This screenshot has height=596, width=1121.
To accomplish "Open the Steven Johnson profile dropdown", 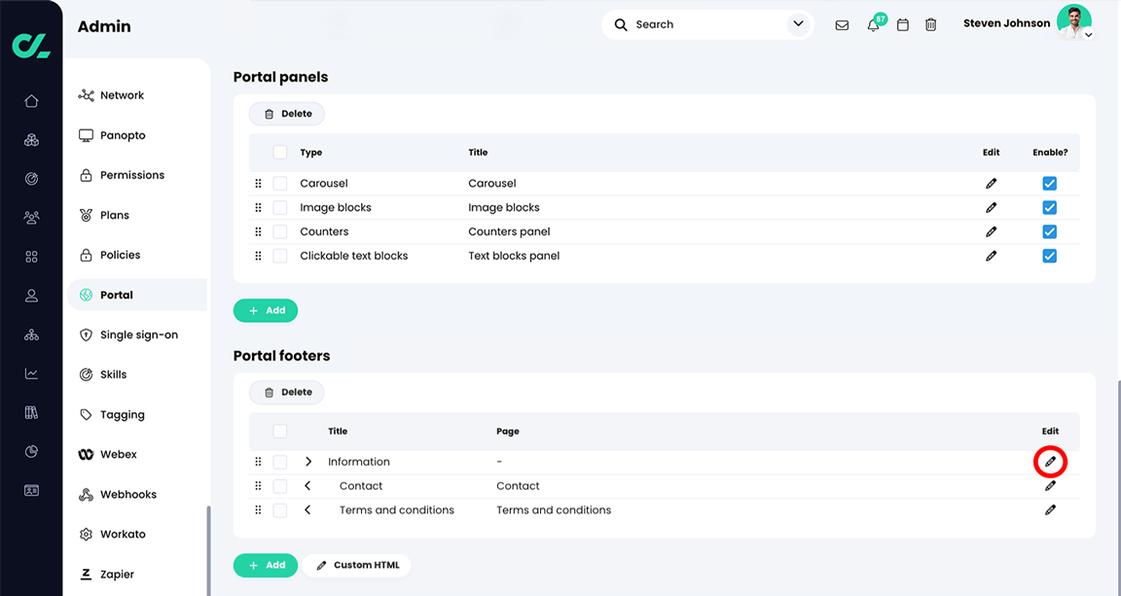I will pyautogui.click(x=1088, y=33).
